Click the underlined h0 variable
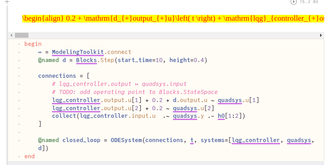The width and height of the screenshot is (335, 165). coord(221,116)
